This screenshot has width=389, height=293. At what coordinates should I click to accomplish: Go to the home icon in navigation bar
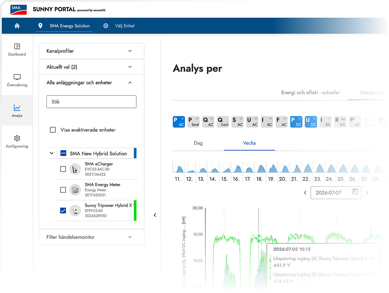point(17,26)
